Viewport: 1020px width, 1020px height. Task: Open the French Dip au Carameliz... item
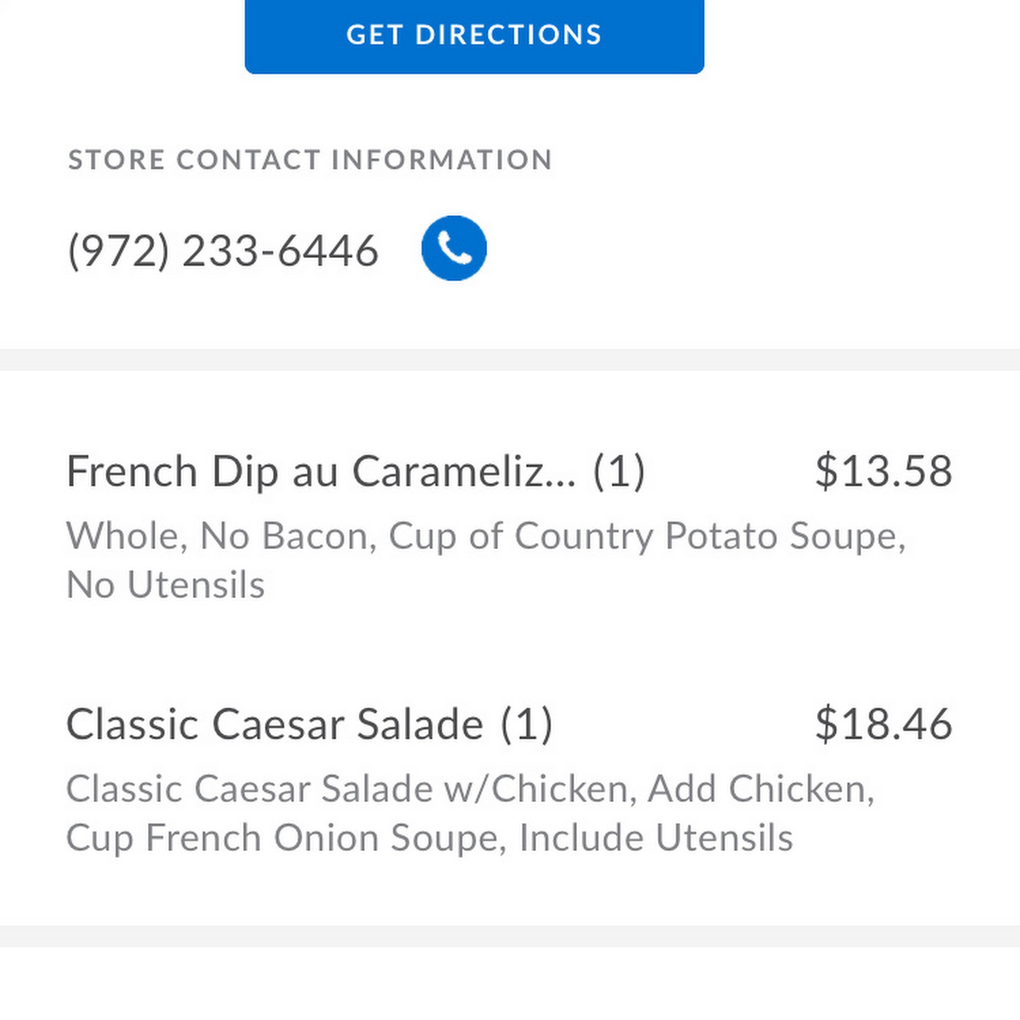click(x=320, y=471)
